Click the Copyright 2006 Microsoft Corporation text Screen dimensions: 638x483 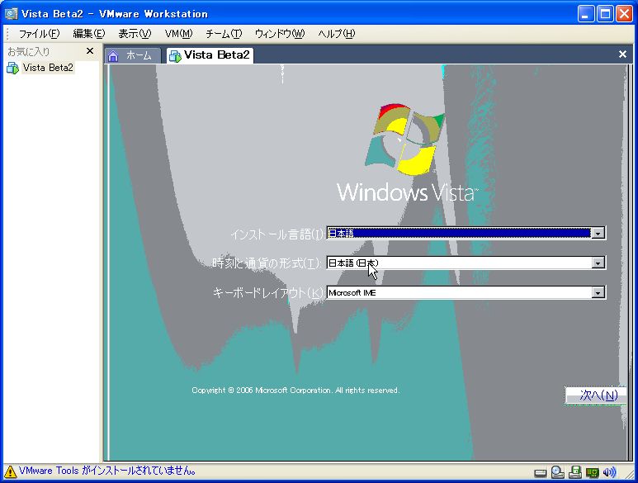point(295,391)
